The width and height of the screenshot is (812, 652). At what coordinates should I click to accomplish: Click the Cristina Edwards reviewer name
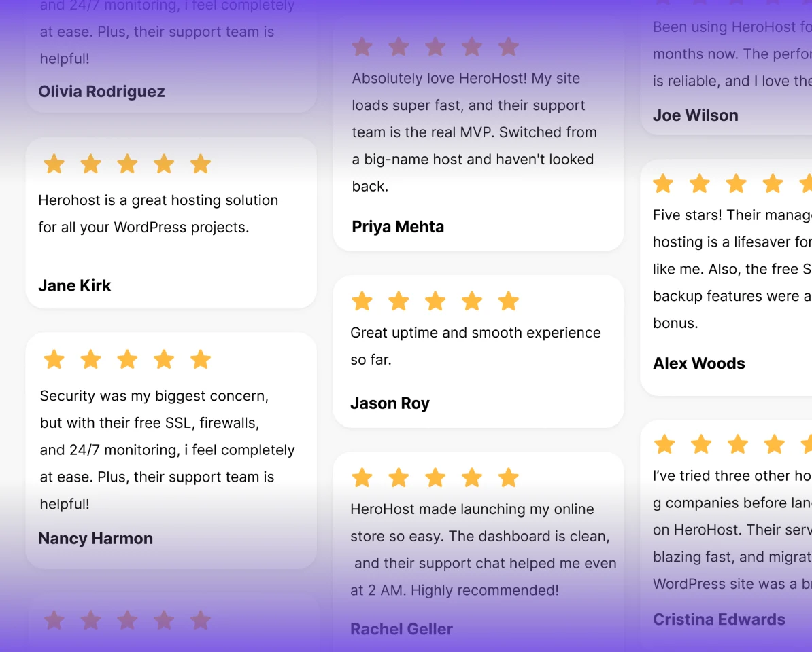719,619
